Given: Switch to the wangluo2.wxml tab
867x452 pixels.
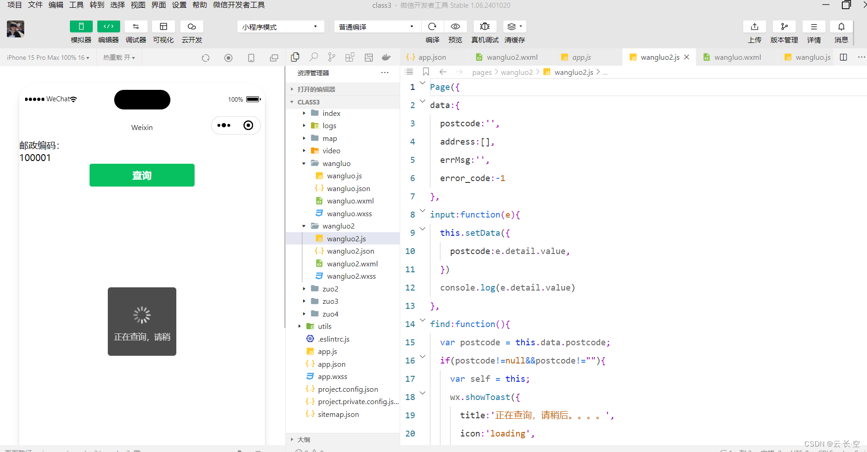Looking at the screenshot, I should click(512, 57).
